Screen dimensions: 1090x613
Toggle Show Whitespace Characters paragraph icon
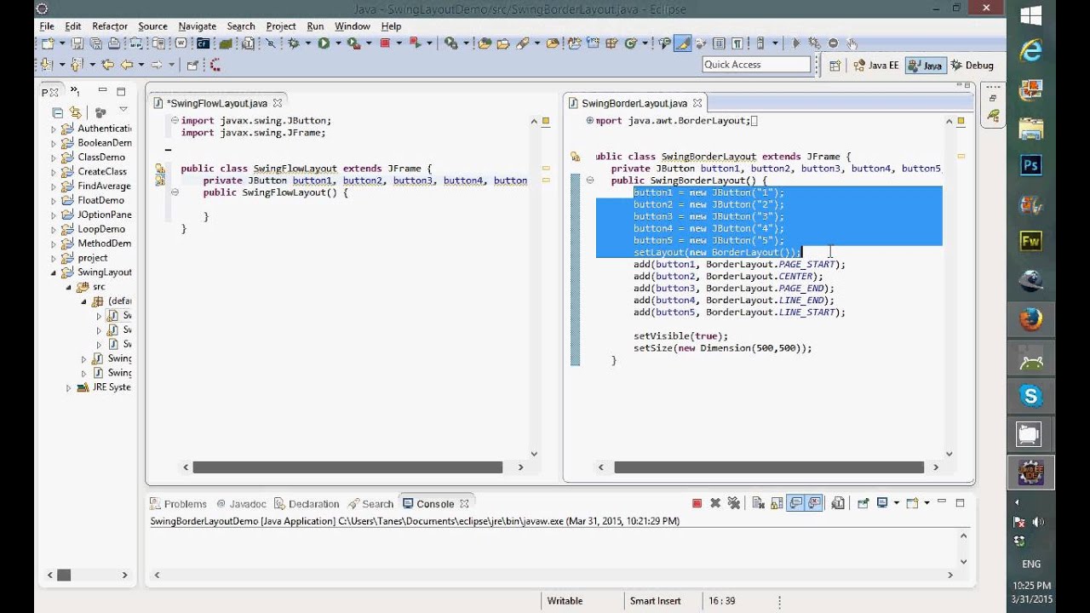(x=737, y=43)
